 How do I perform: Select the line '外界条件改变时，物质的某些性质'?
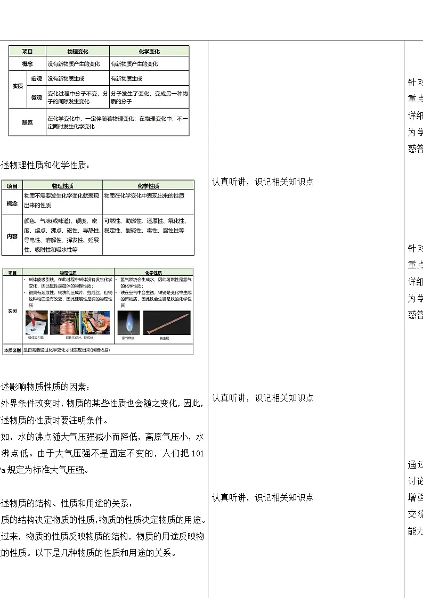(103, 404)
